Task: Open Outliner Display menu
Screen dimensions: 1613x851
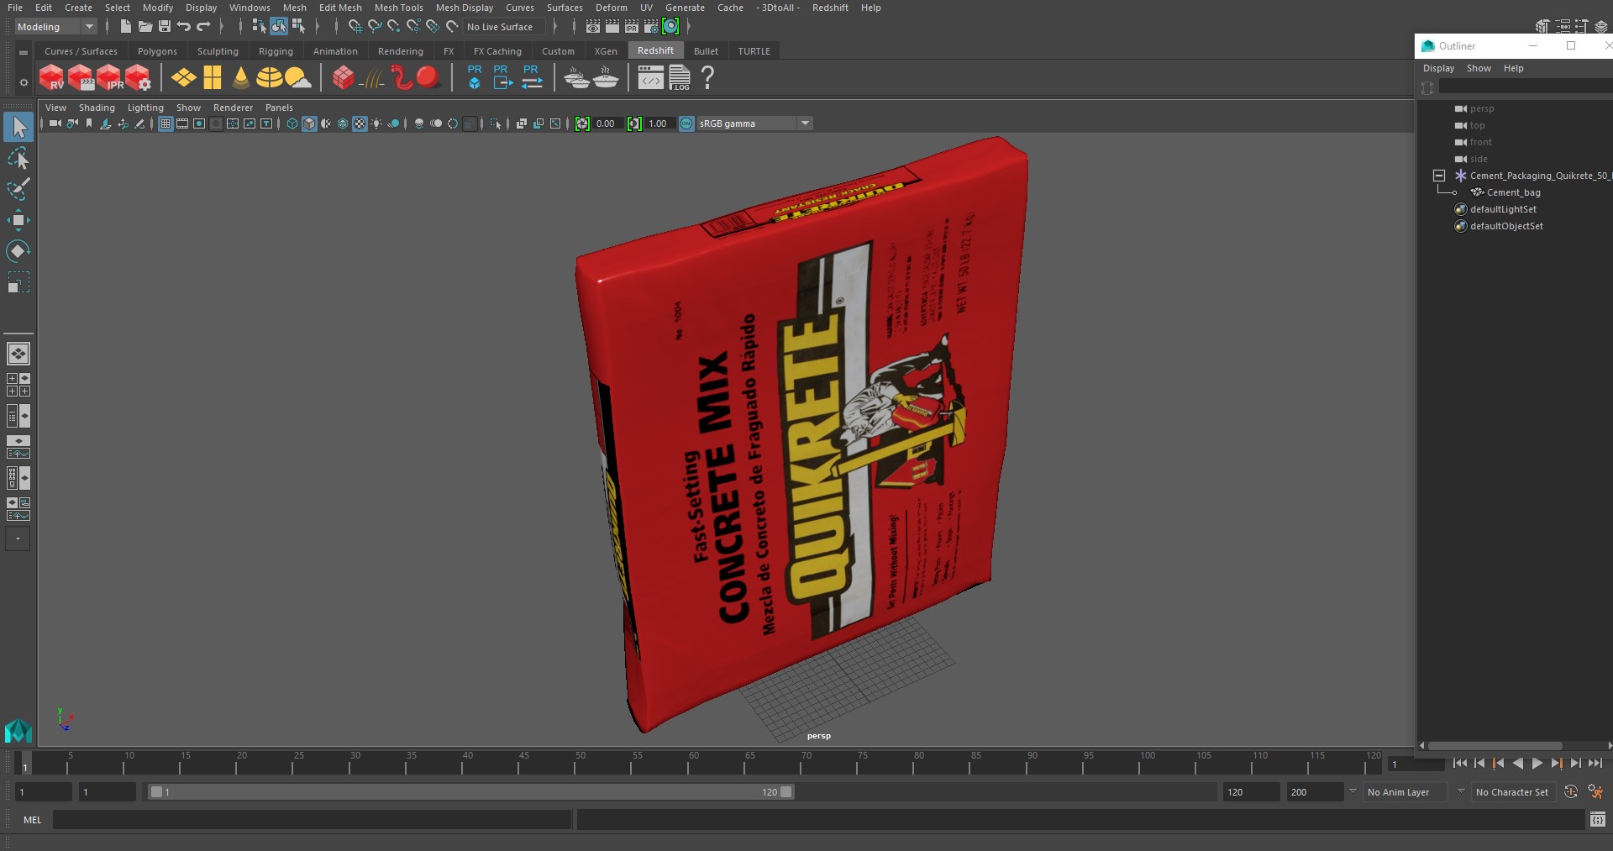Action: click(x=1438, y=68)
